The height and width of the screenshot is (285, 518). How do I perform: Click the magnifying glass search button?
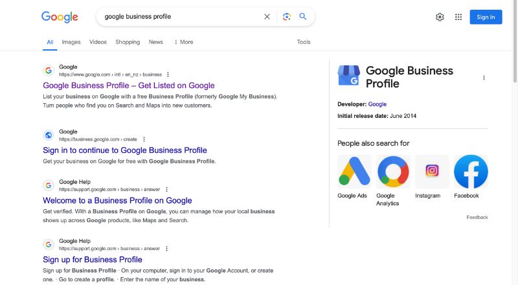[x=303, y=17]
